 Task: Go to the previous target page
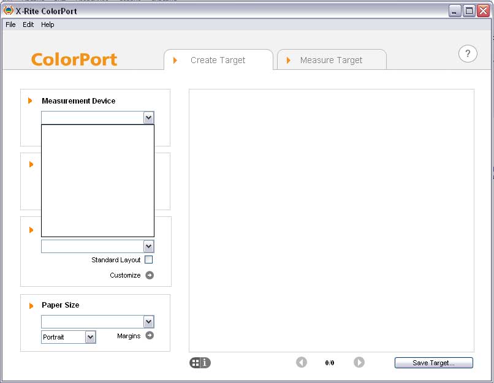coord(302,362)
